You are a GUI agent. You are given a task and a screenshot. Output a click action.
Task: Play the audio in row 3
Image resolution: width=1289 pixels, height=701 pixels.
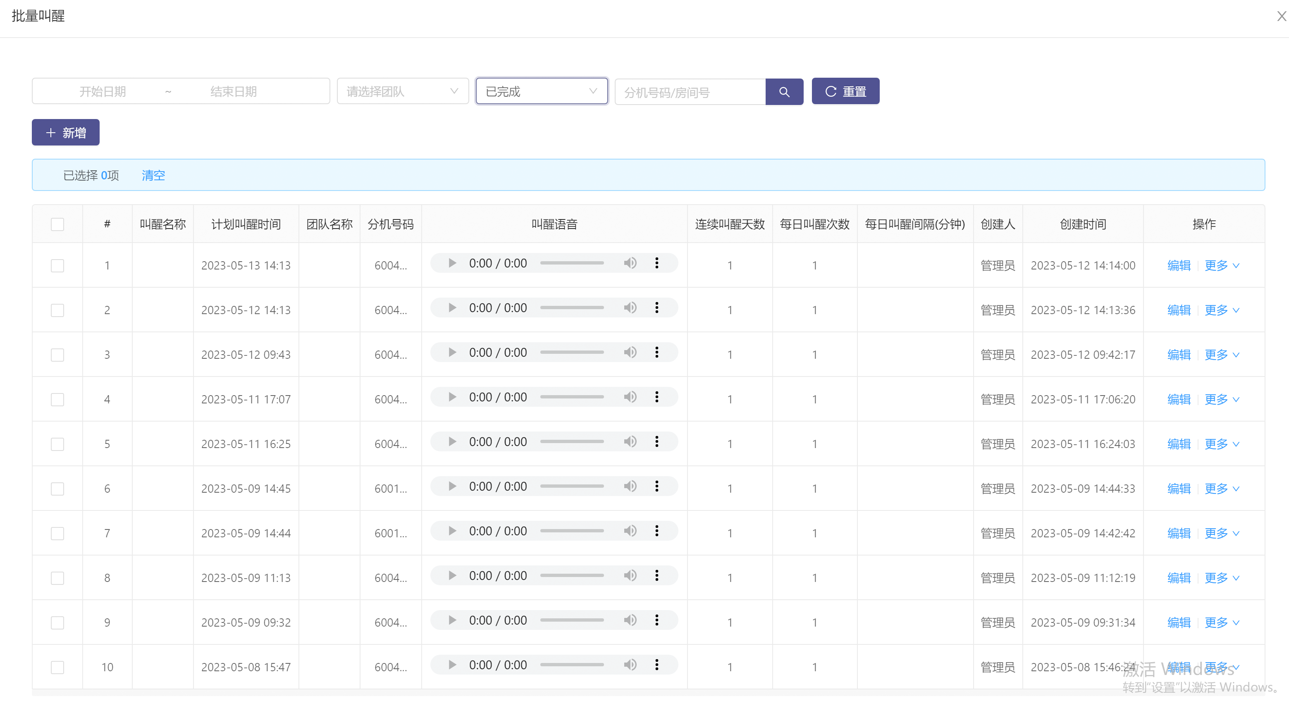[452, 352]
